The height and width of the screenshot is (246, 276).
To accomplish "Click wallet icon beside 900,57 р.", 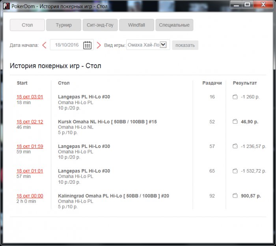I will point(235,196).
